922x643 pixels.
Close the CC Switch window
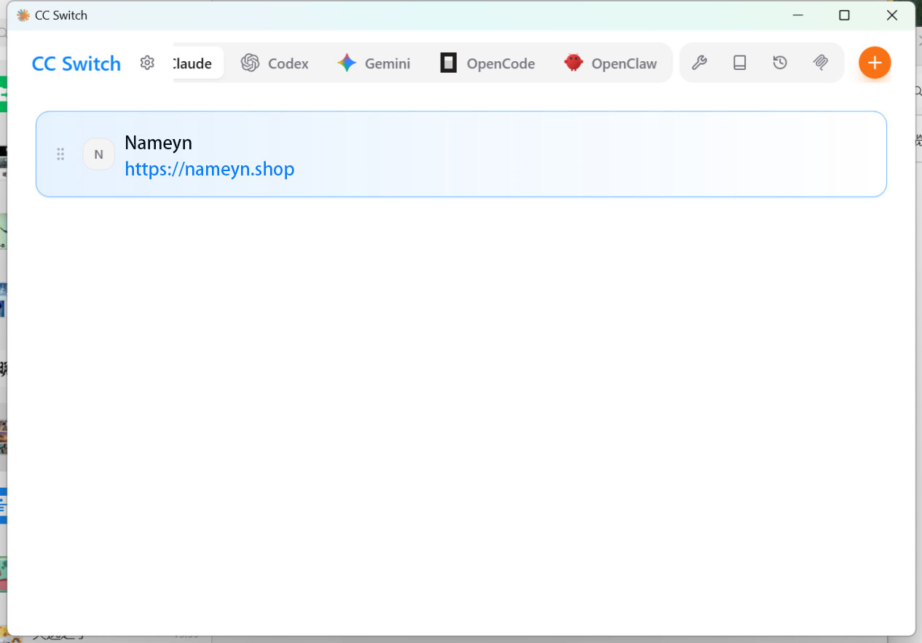coord(891,15)
